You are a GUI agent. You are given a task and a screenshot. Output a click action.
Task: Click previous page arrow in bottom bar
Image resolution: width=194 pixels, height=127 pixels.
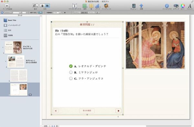52,126
